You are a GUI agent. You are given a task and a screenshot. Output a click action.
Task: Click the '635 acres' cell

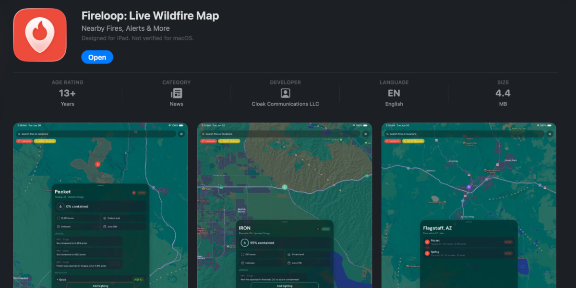tap(261, 254)
